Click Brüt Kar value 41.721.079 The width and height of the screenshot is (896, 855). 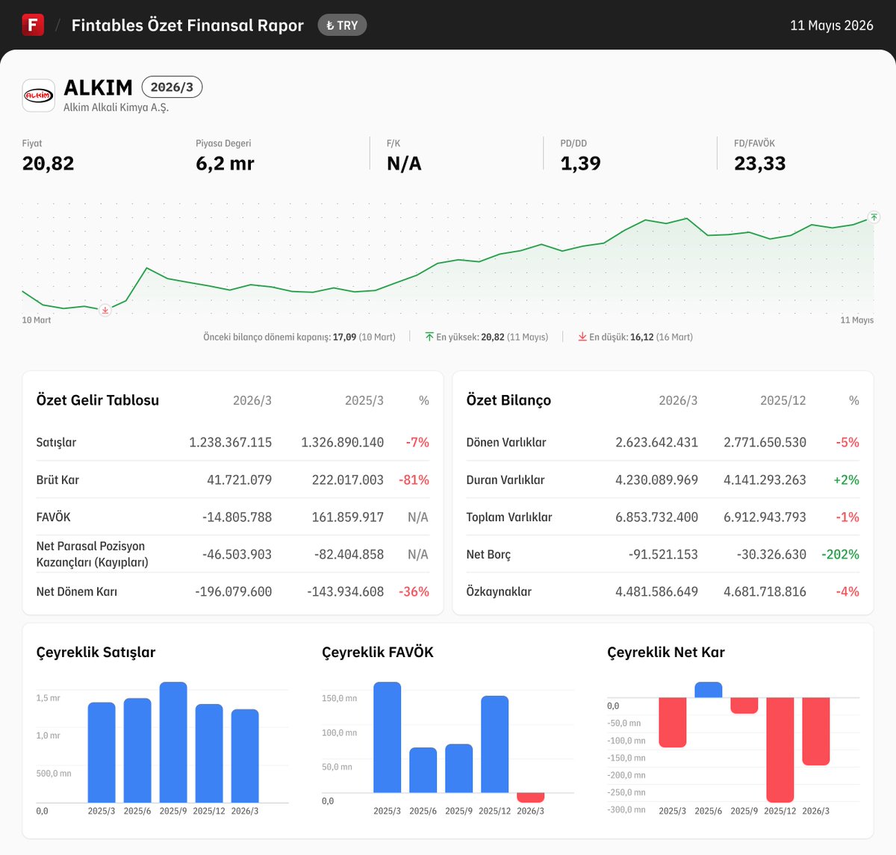(x=240, y=479)
